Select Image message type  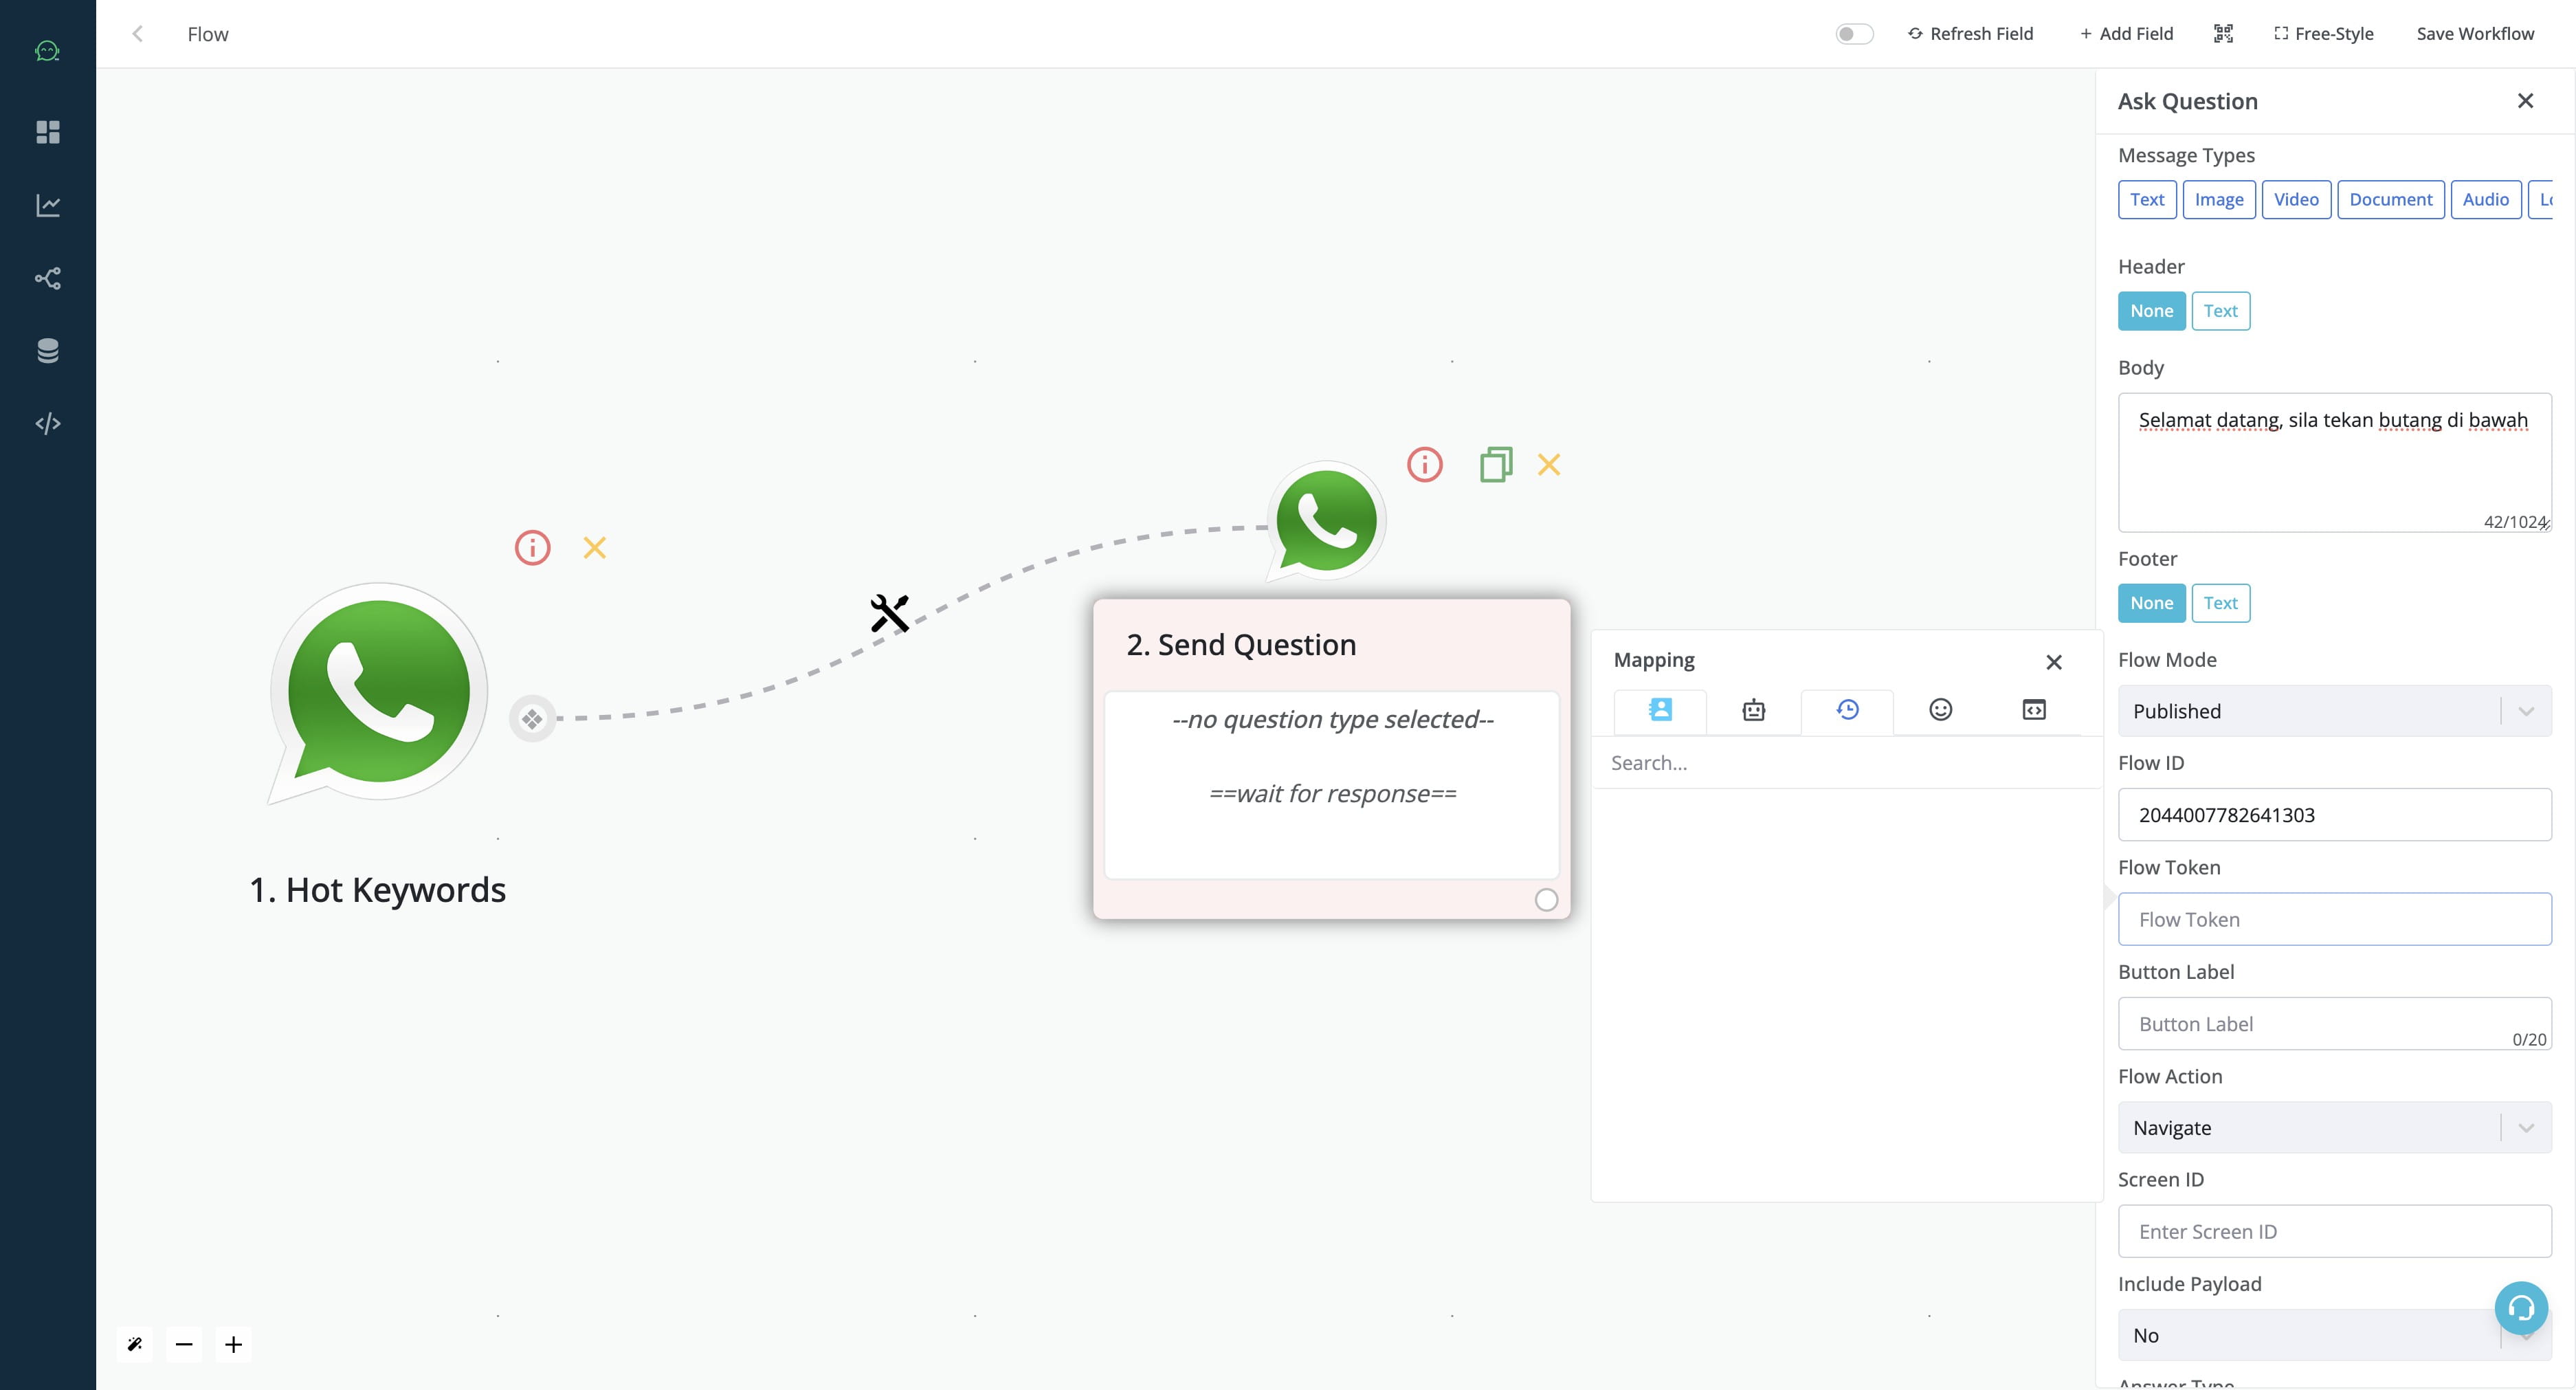coord(2219,199)
